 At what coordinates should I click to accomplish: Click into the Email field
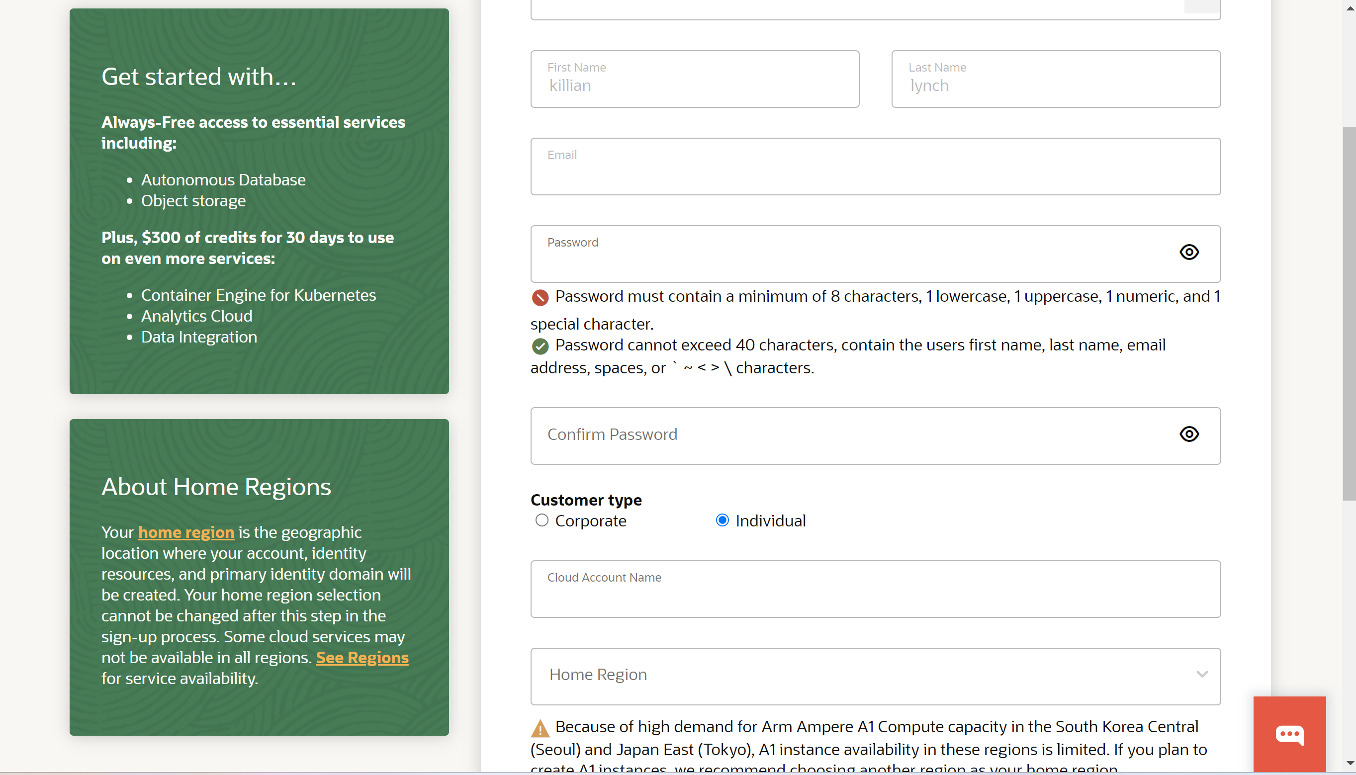pyautogui.click(x=875, y=166)
